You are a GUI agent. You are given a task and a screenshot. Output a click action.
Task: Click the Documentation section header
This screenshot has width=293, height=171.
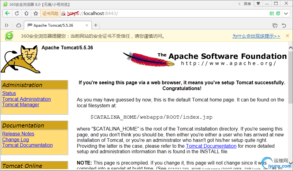coord(34,125)
